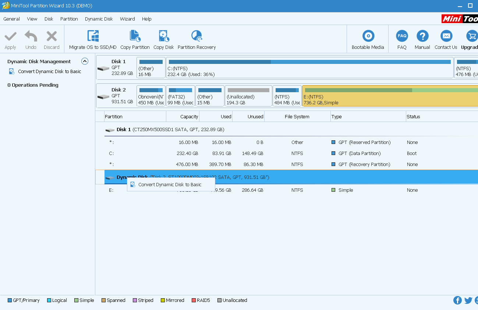Click the Simple legend color swatch
The width and height of the screenshot is (478, 310).
point(76,300)
